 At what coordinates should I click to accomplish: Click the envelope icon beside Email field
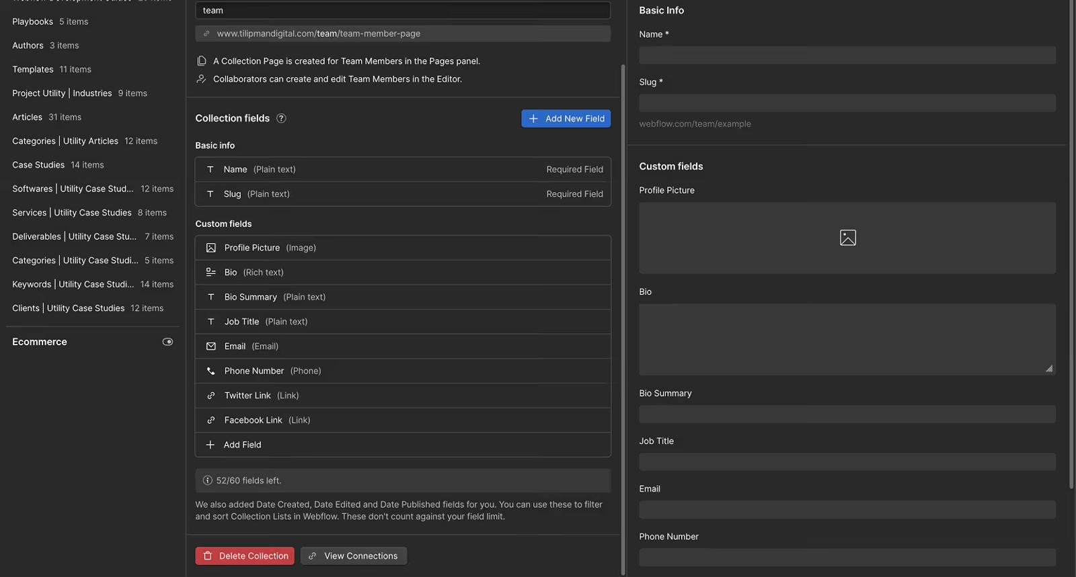pyautogui.click(x=211, y=346)
